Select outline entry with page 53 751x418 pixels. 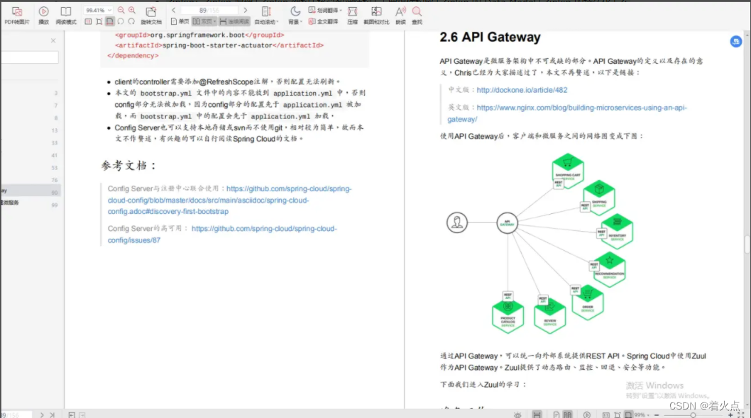(31, 167)
